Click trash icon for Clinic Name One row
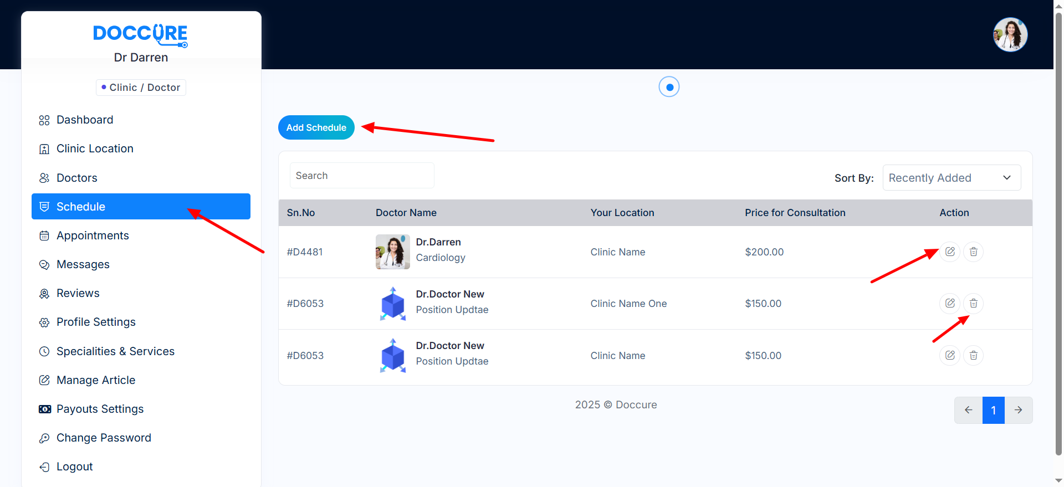This screenshot has width=1064, height=487. coord(973,303)
